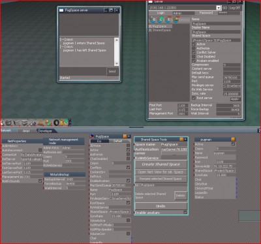
Task: Click the Compression field in Server window
Action: tap(232, 65)
